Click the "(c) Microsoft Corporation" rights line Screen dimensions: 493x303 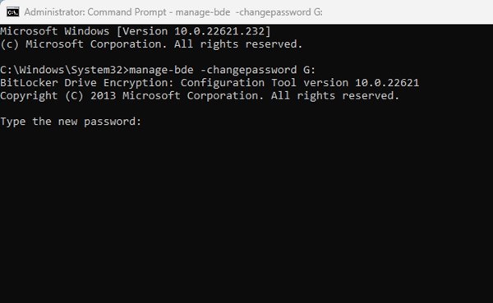(x=151, y=44)
